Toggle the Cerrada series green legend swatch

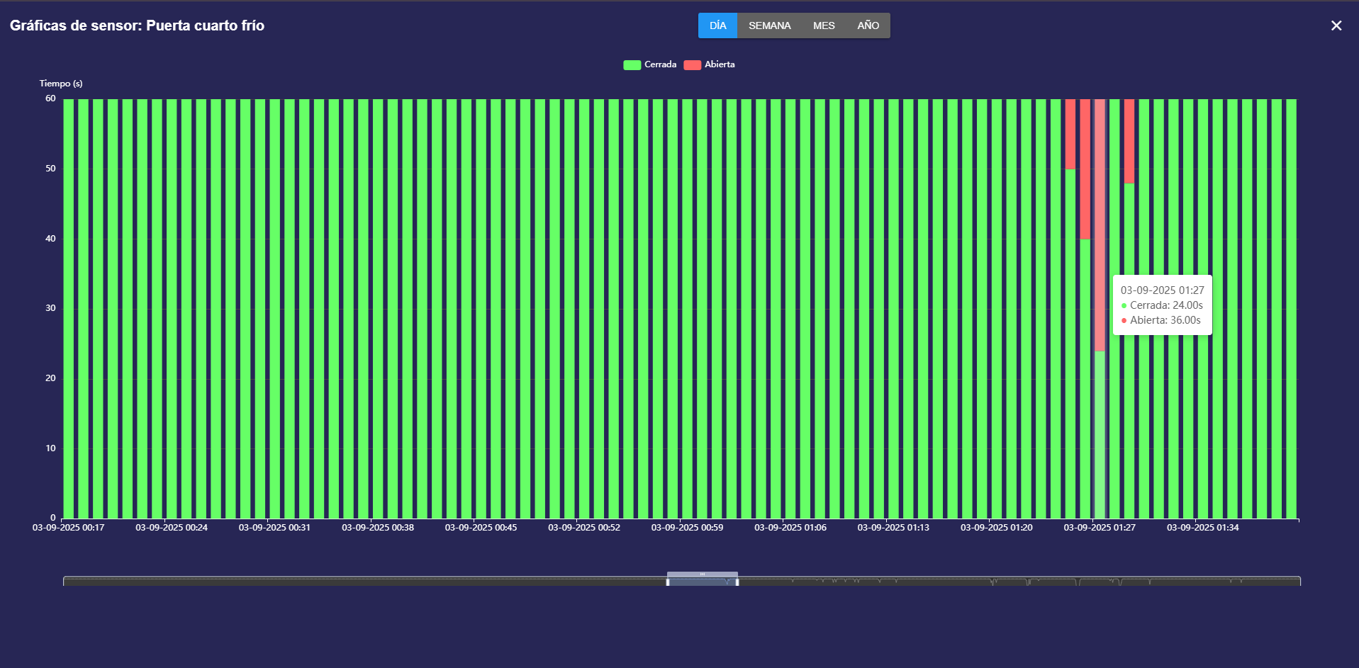click(x=632, y=65)
